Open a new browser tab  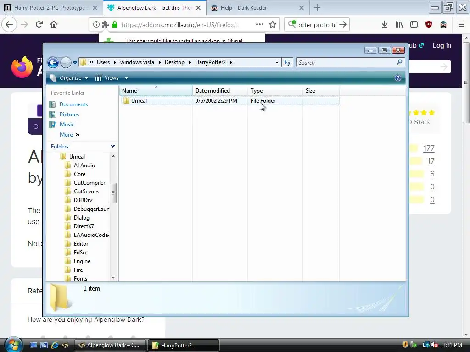317,7
